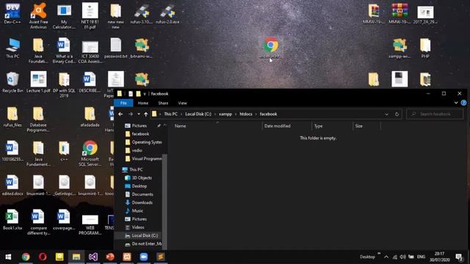Open the Book1.xlsx Excel file
This screenshot has width=470, height=264.
(12, 220)
